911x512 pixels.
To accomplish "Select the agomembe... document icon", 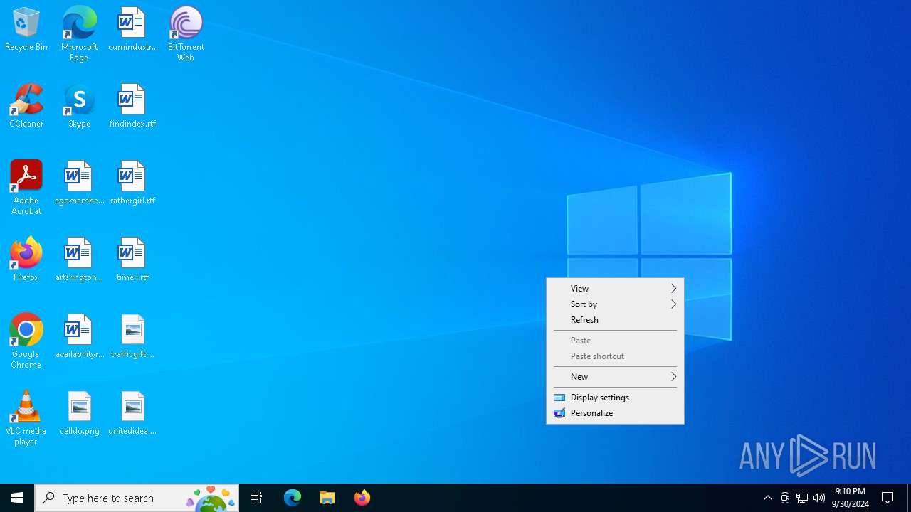I will (x=79, y=183).
